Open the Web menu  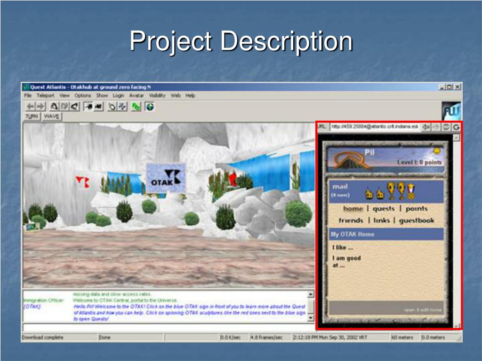pyautogui.click(x=176, y=95)
